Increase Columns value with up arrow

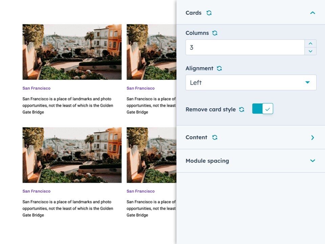tap(310, 43)
